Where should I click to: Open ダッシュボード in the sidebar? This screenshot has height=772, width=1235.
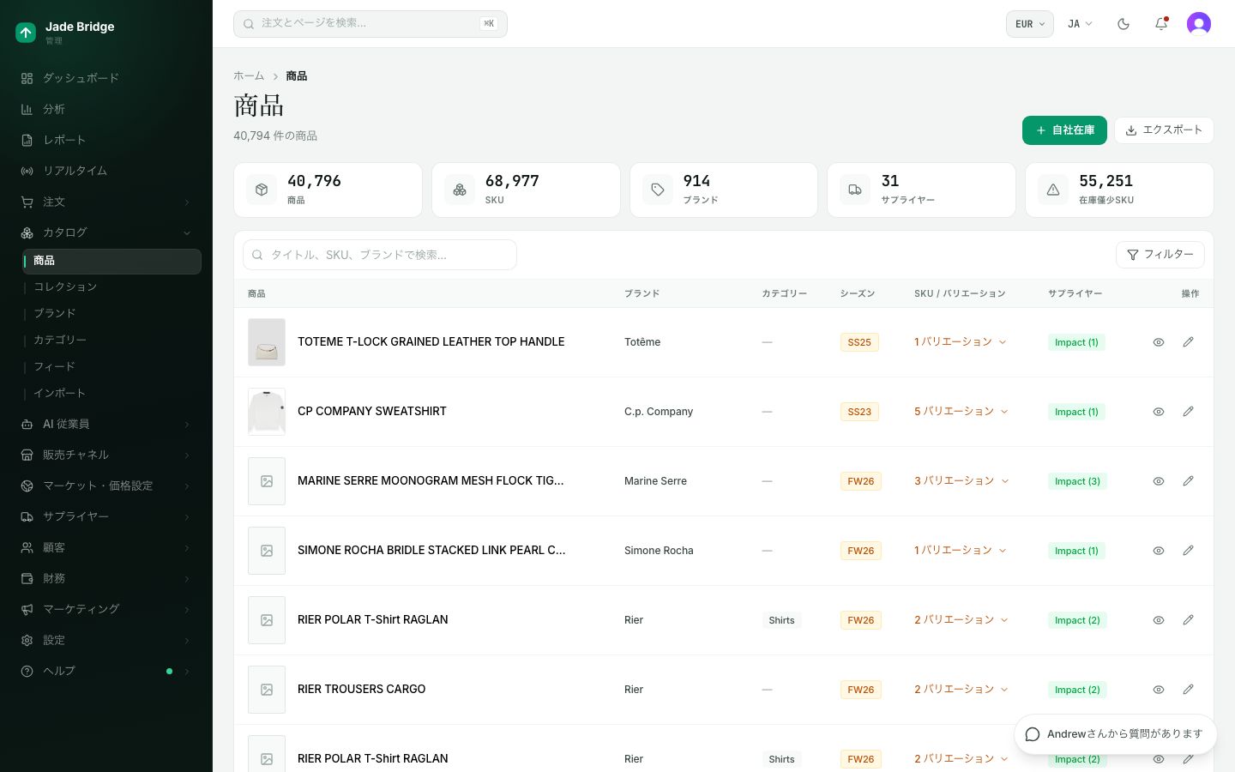[x=106, y=78]
